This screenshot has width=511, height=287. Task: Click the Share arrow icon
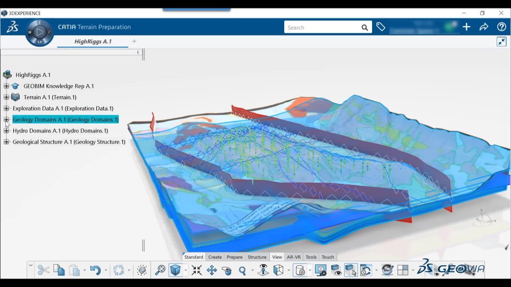tap(484, 27)
